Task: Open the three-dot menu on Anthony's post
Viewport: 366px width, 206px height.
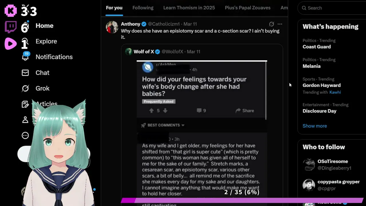Action: pos(280,24)
